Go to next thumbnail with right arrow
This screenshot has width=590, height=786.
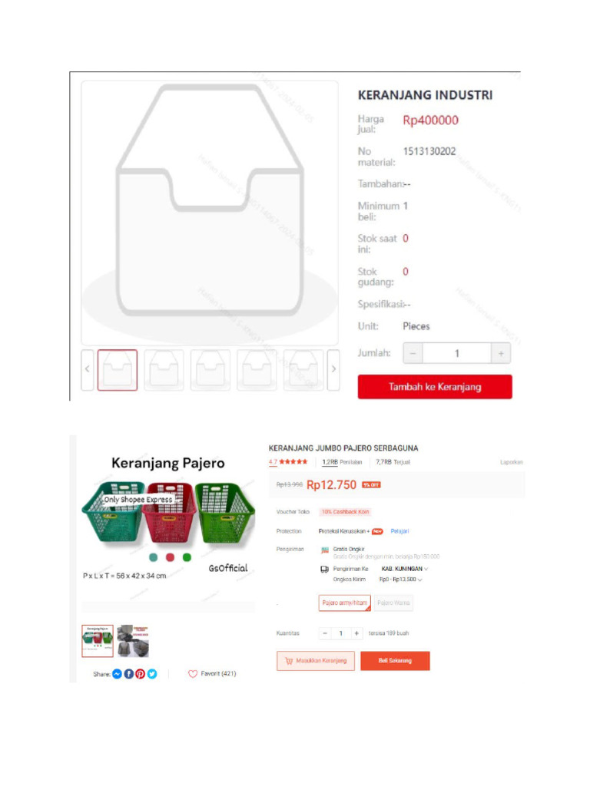point(333,369)
